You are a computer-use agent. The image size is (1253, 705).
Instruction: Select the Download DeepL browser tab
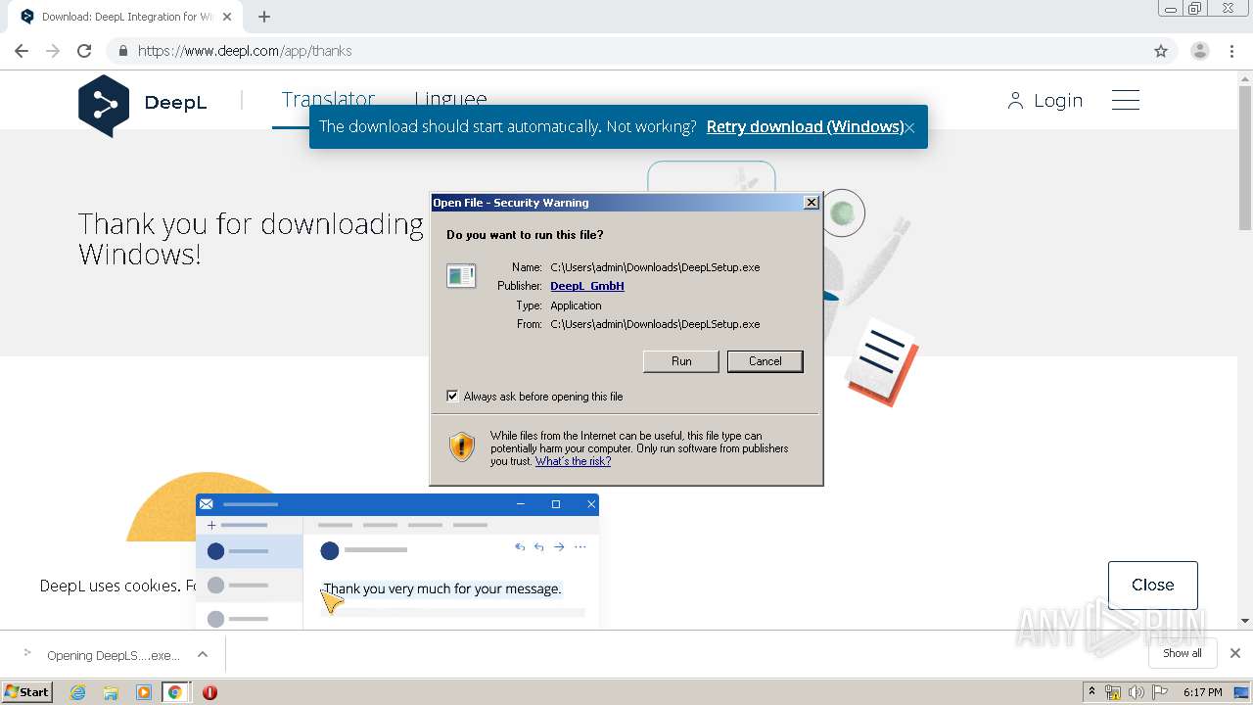(127, 17)
